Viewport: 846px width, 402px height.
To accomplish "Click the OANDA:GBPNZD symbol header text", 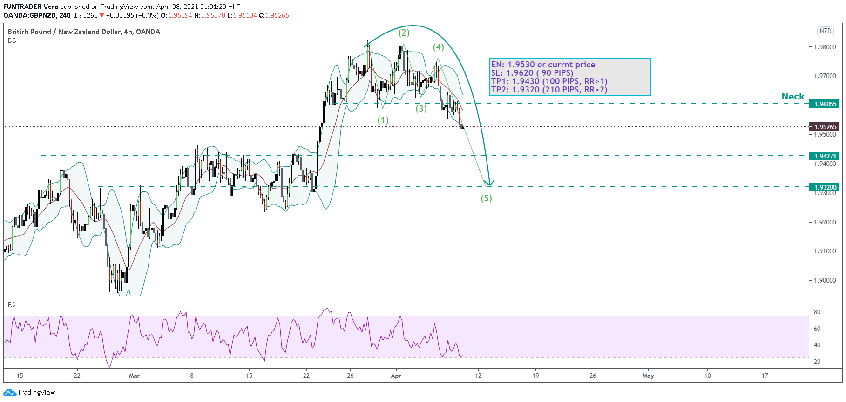I will coord(37,15).
